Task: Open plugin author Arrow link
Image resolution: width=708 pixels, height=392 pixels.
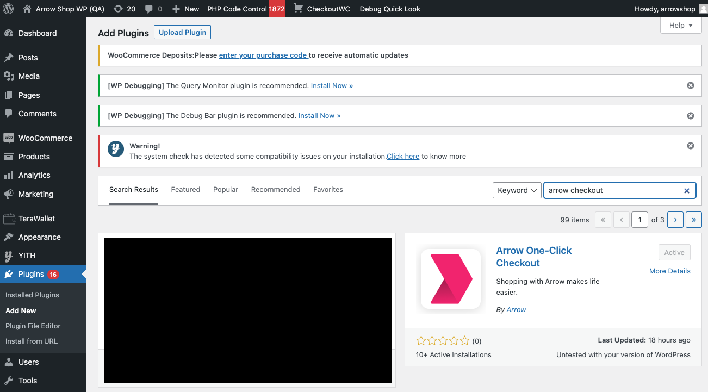Action: coord(516,310)
